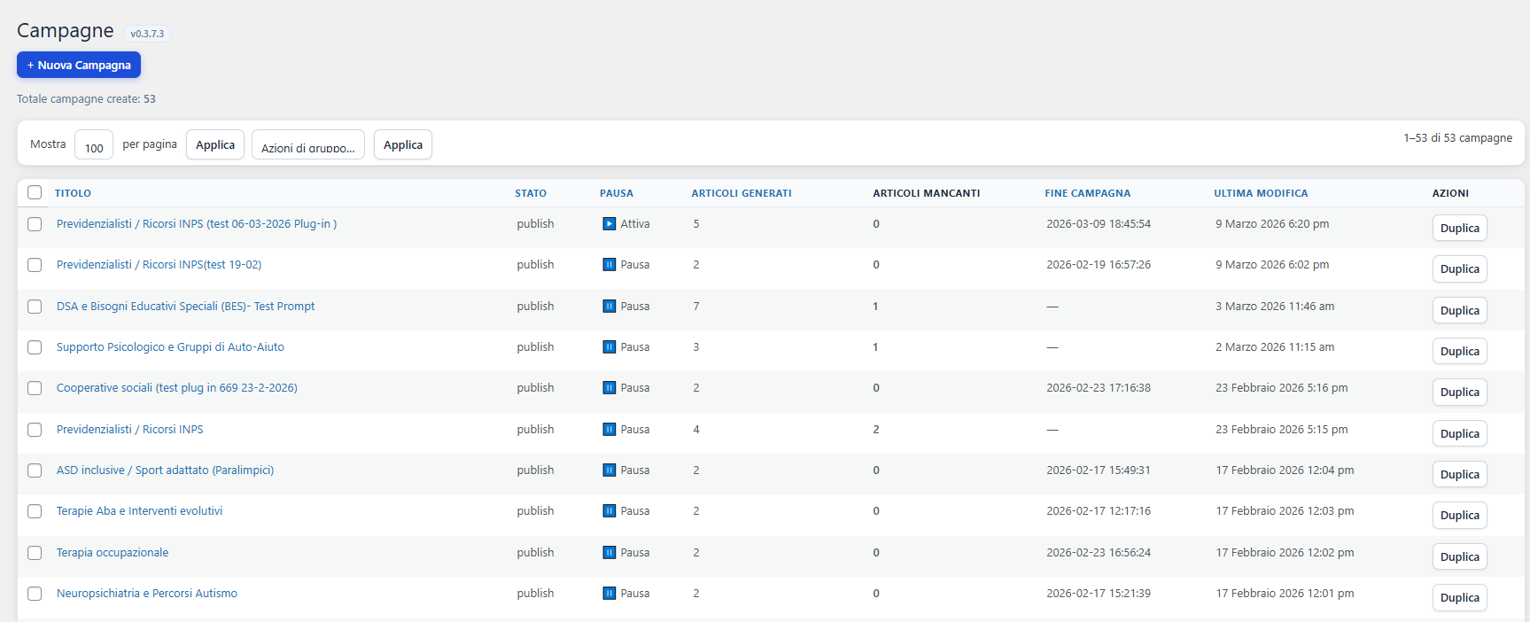Click the Articoli Mancanti column header
This screenshot has height=622, width=1530.
click(926, 193)
